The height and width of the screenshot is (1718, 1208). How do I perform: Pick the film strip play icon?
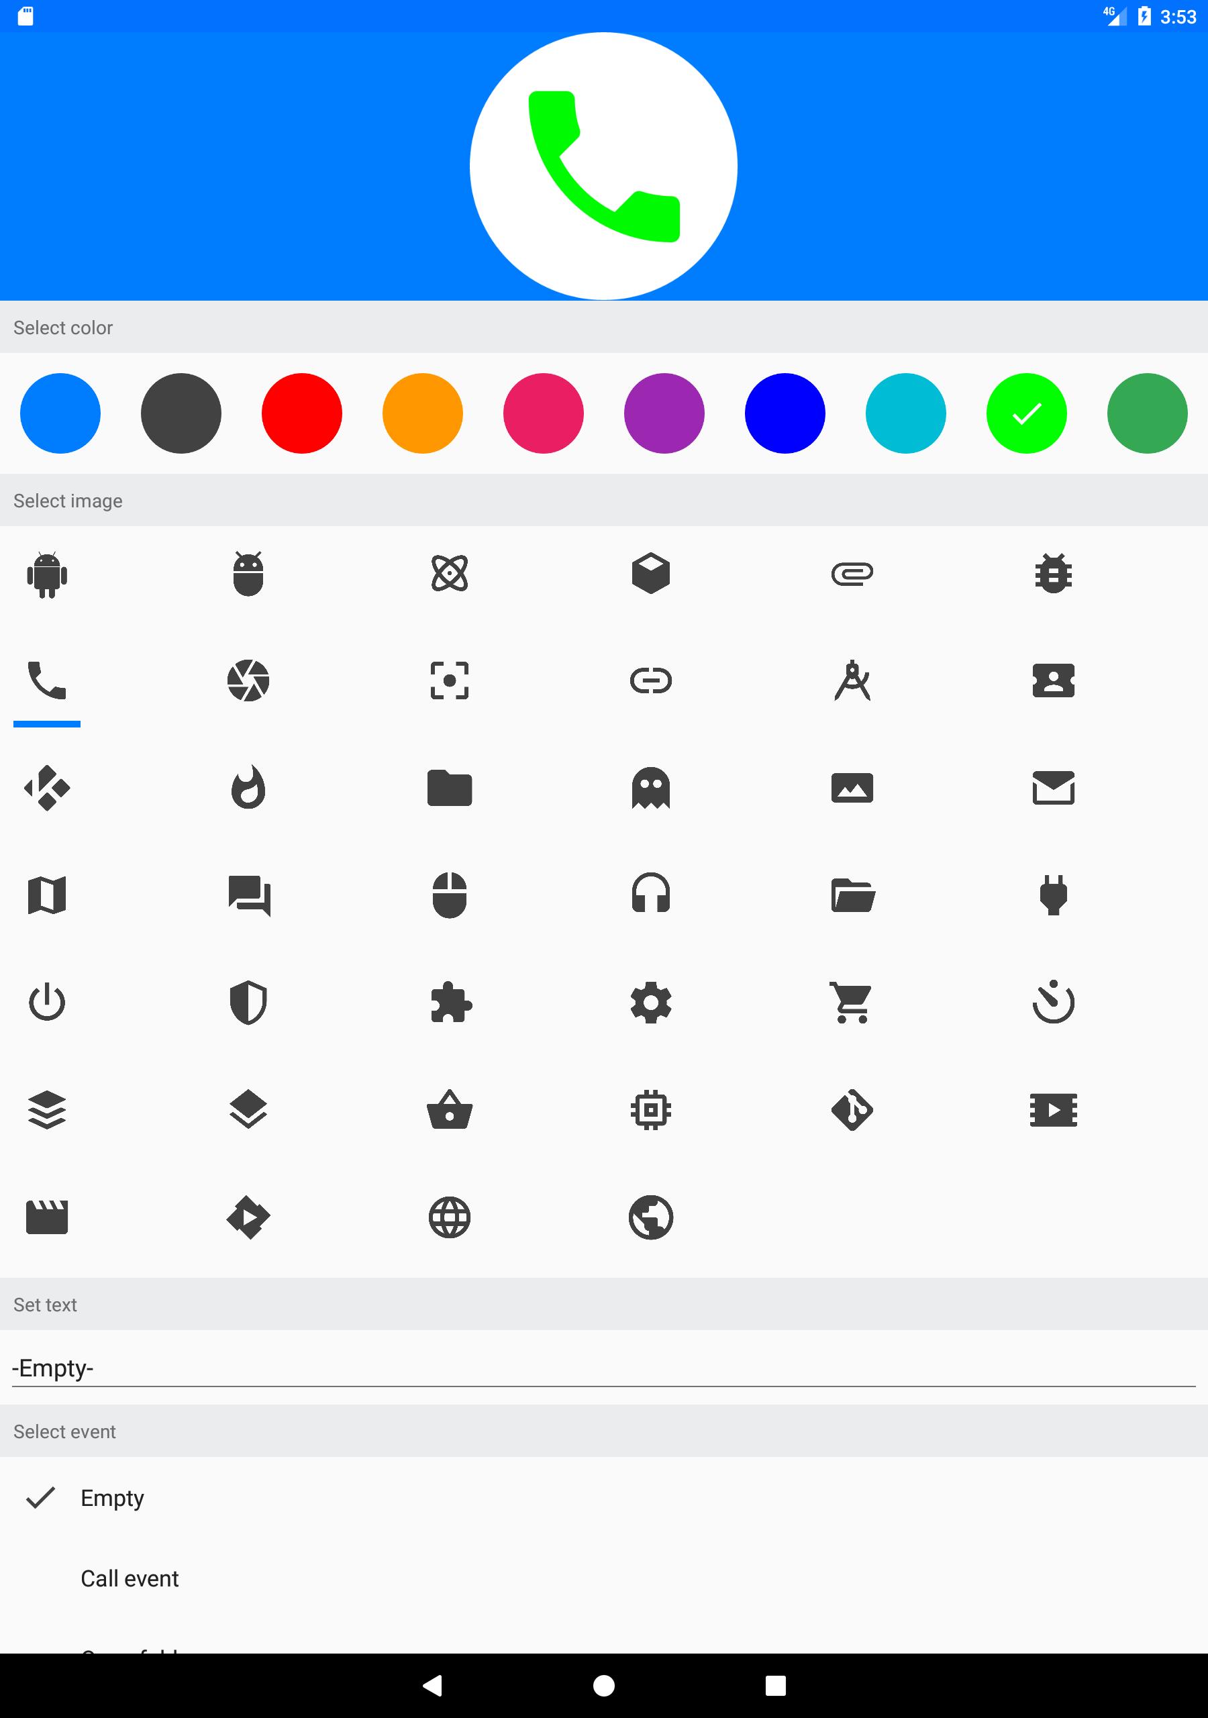click(1054, 1110)
